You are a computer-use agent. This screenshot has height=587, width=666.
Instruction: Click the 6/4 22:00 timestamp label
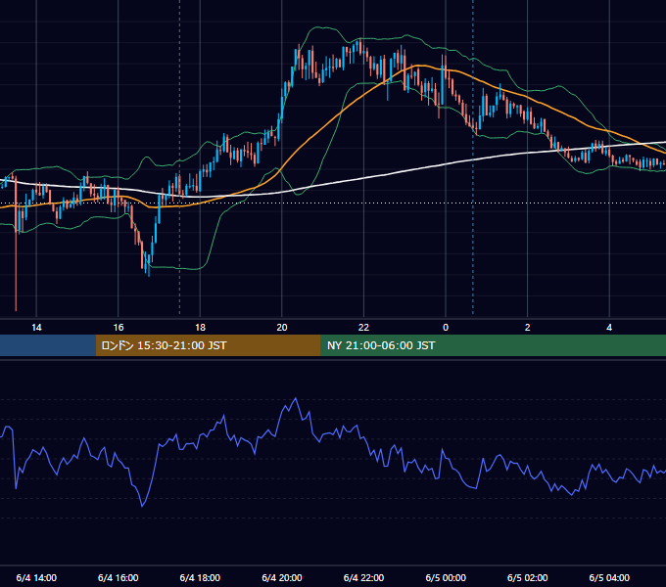pos(363,577)
